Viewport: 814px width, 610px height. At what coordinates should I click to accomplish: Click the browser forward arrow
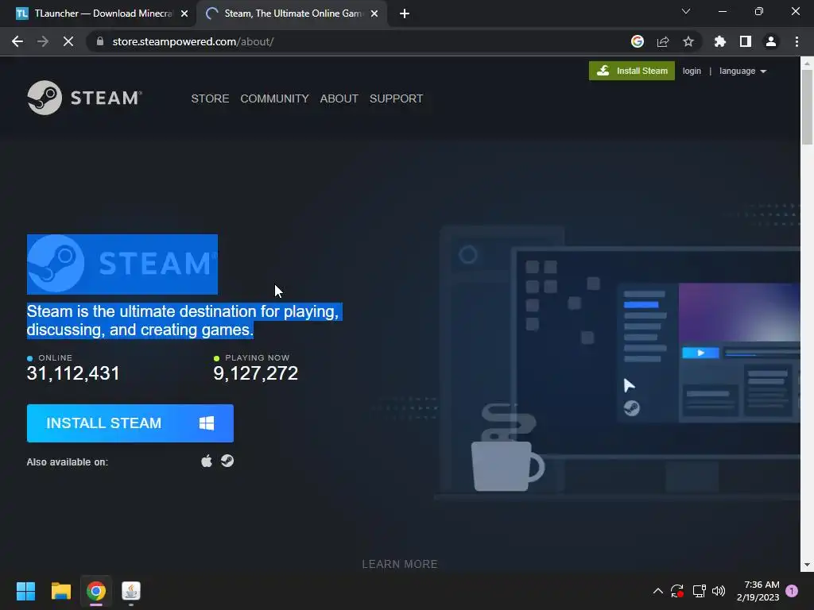(x=43, y=41)
